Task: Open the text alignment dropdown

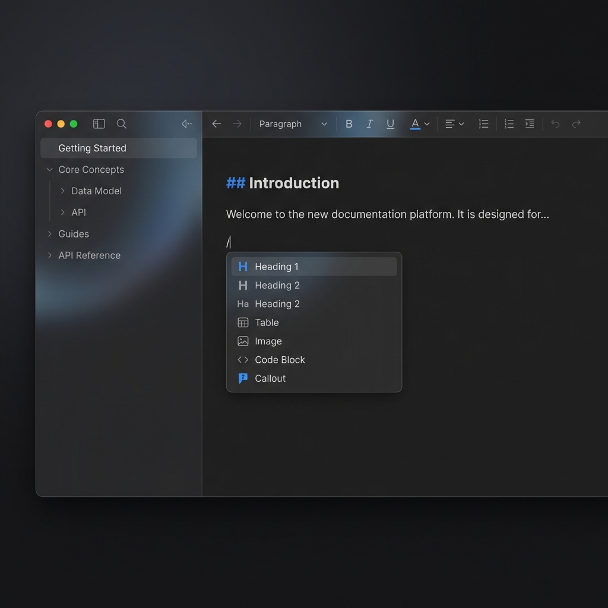Action: [x=454, y=124]
